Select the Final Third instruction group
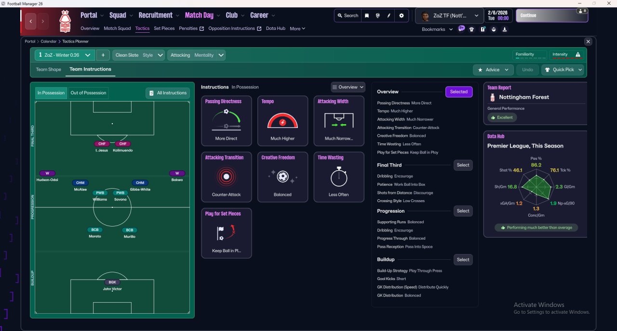The image size is (617, 331). [x=463, y=165]
